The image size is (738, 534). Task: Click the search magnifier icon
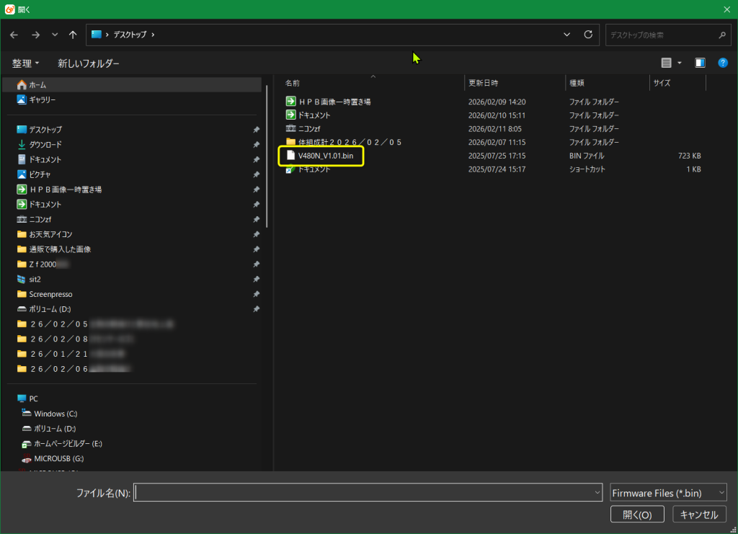click(x=722, y=35)
